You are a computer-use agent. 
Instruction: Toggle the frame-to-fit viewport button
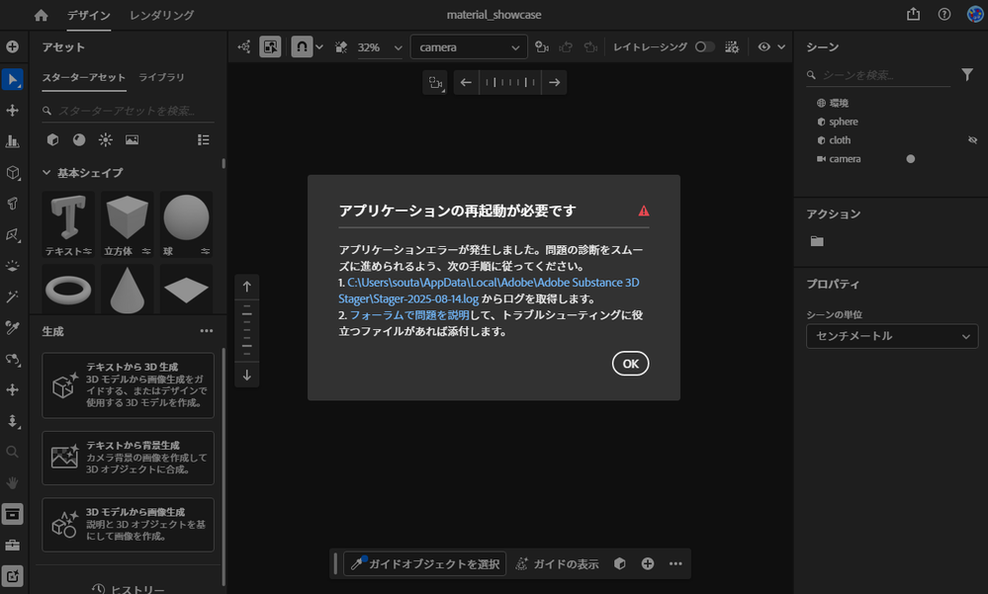(x=270, y=47)
